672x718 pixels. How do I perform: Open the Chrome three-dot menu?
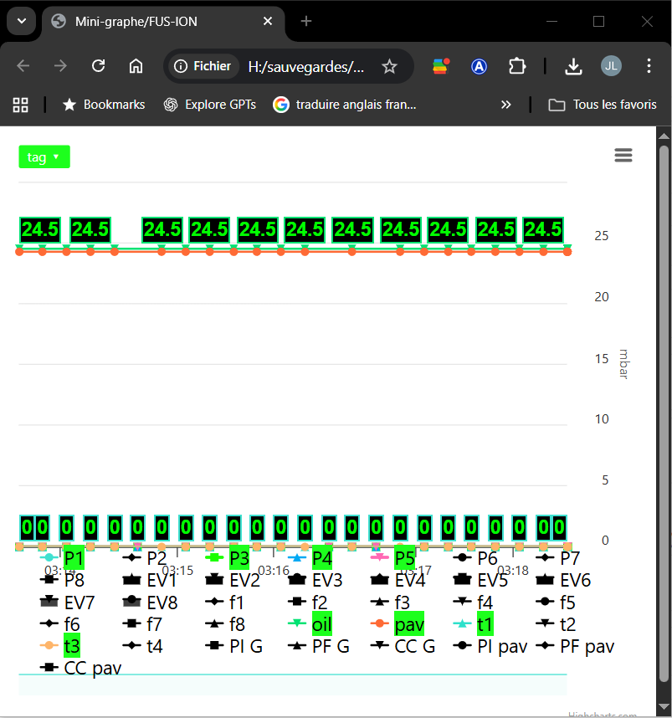tap(649, 66)
